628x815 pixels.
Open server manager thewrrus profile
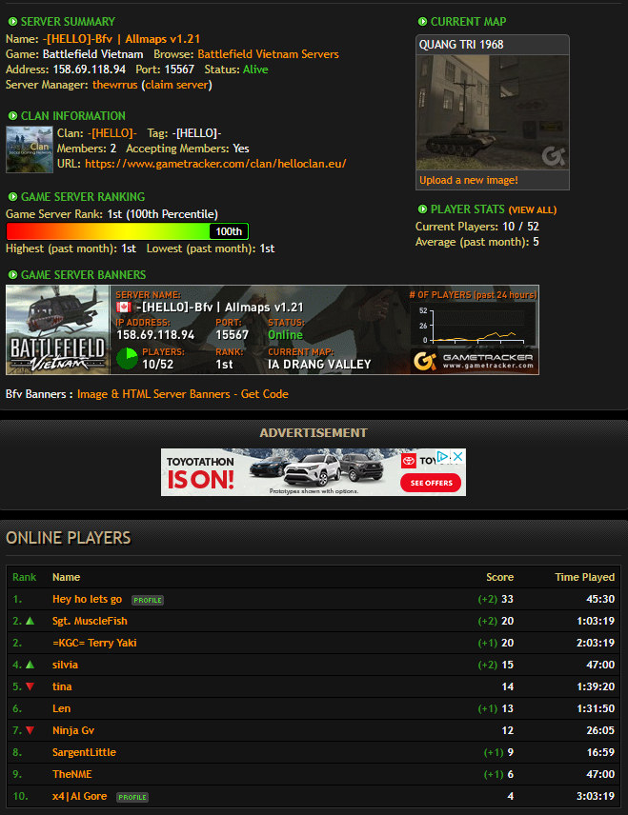[115, 85]
